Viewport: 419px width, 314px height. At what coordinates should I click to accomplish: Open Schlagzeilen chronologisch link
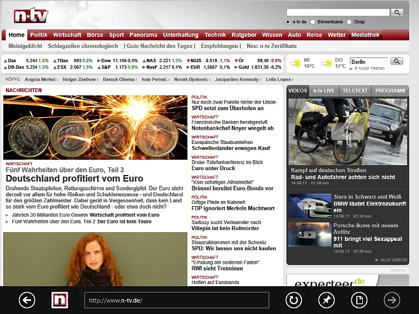click(x=83, y=46)
